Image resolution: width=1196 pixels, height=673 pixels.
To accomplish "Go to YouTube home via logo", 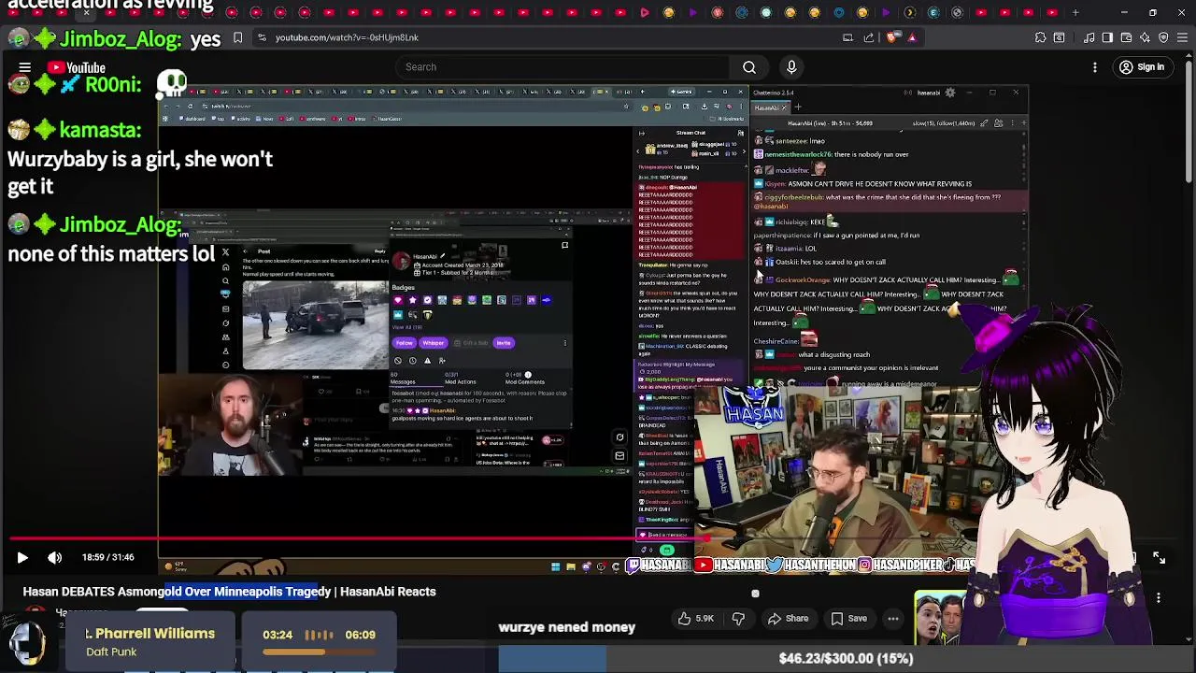I will click(x=77, y=67).
